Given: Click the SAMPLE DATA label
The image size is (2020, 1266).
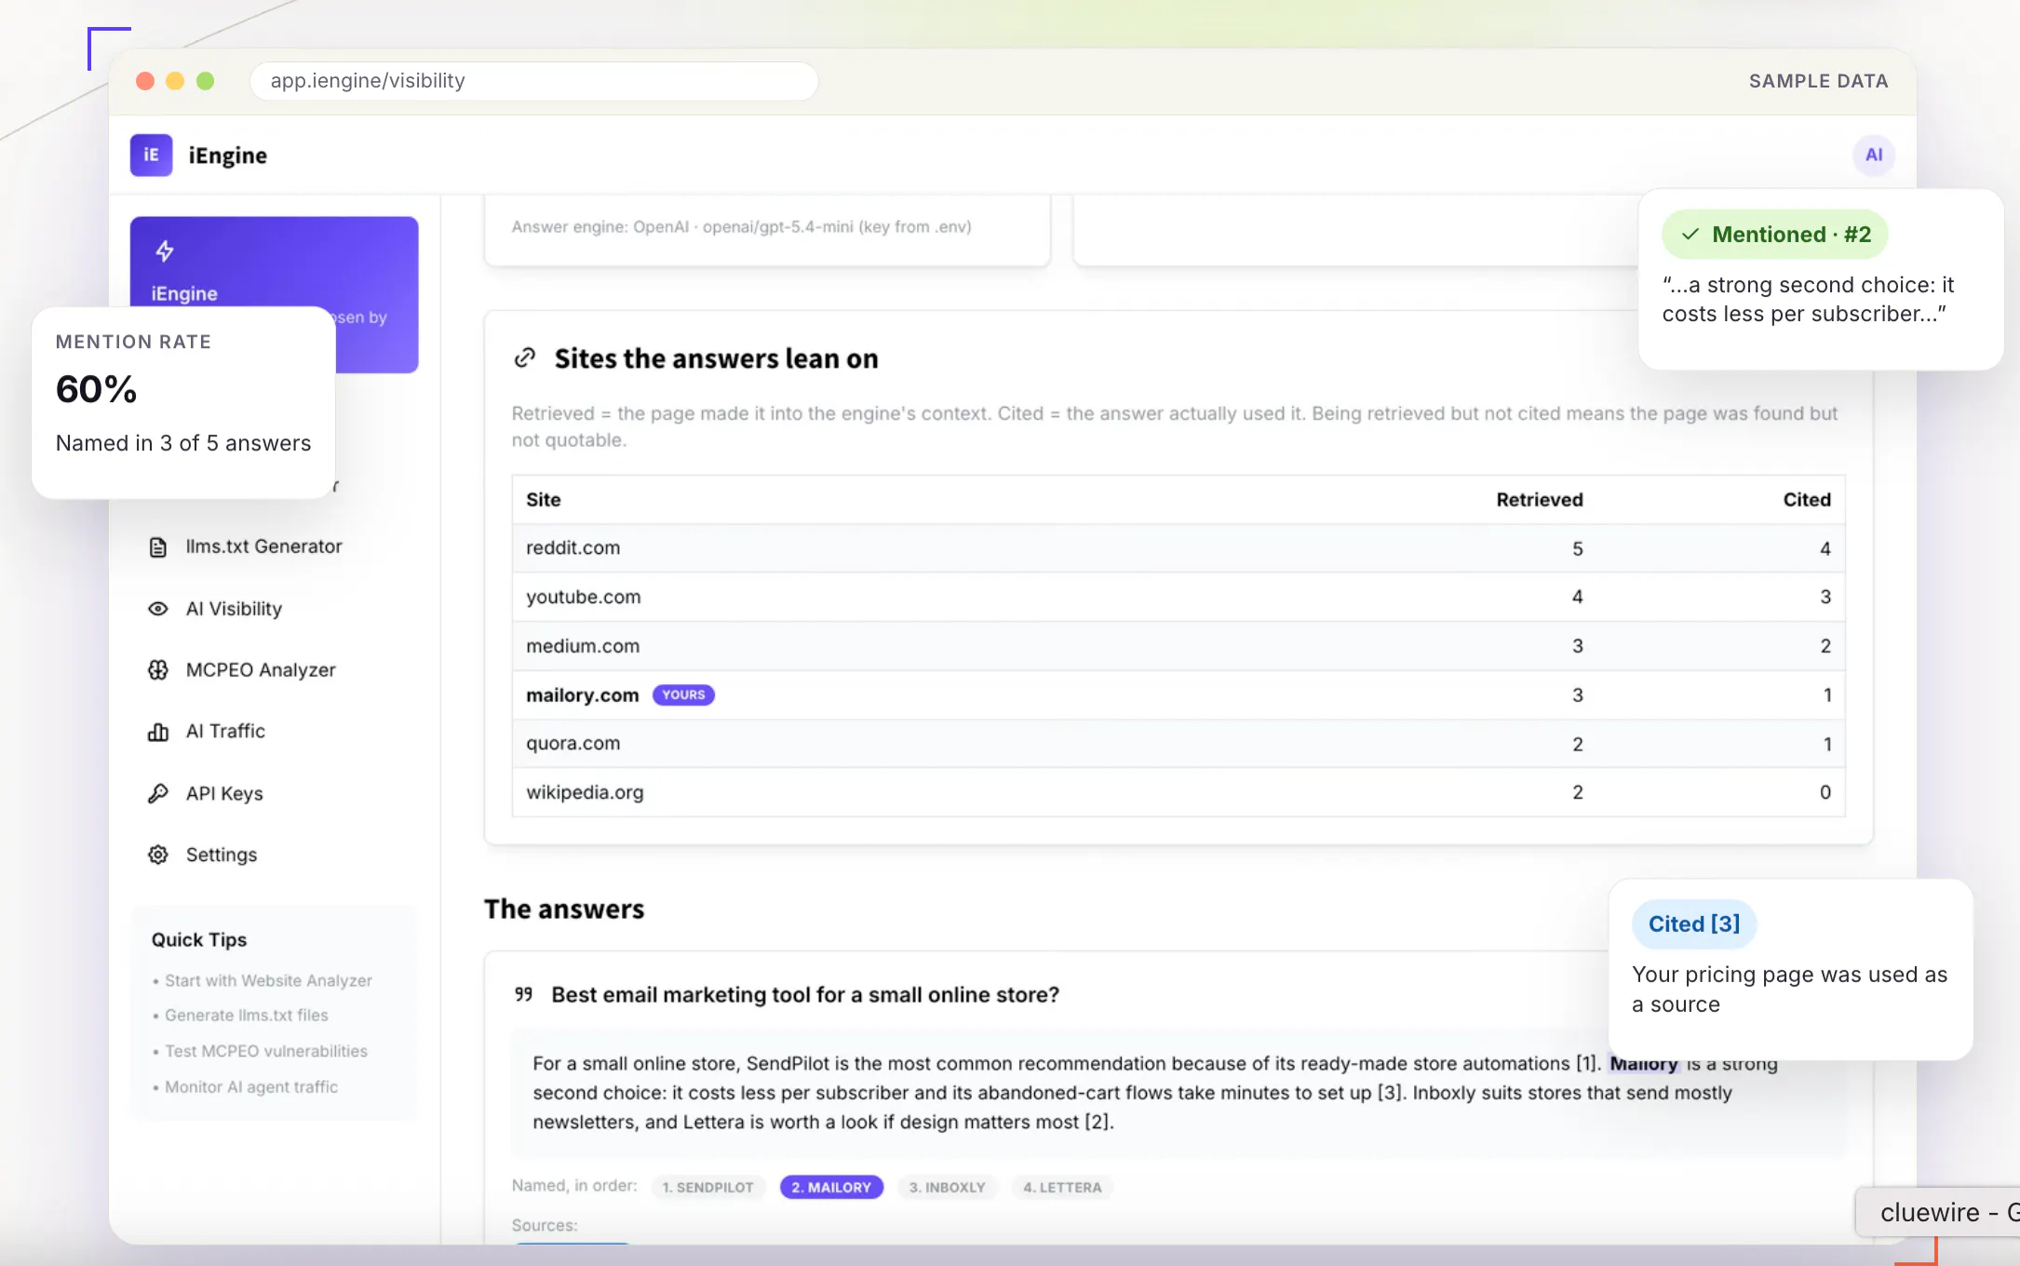Looking at the screenshot, I should [x=1818, y=81].
